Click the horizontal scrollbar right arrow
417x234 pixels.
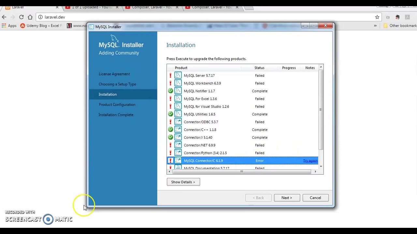pyautogui.click(x=315, y=172)
